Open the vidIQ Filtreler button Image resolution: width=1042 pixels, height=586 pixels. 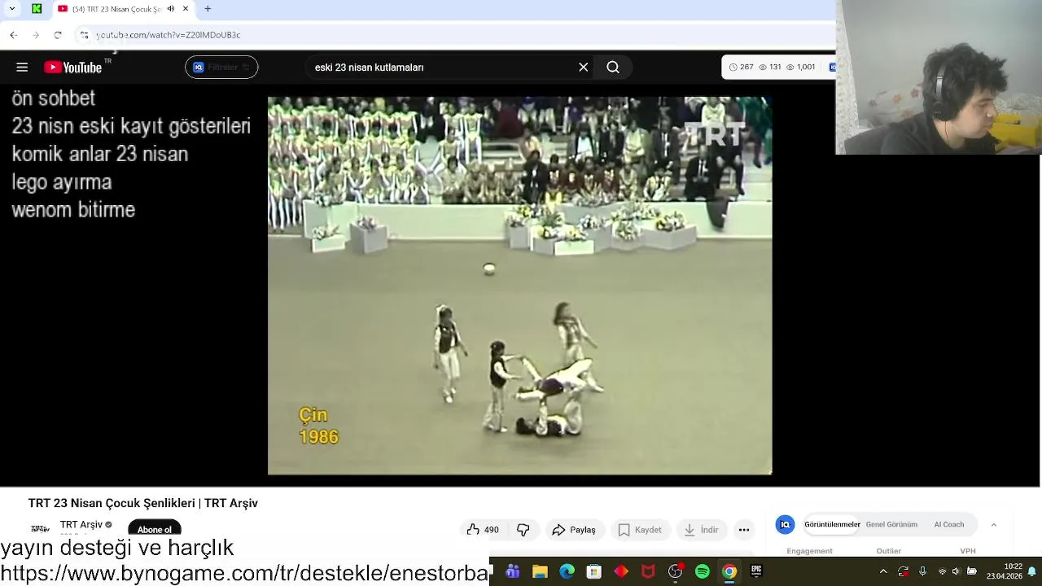[221, 68]
